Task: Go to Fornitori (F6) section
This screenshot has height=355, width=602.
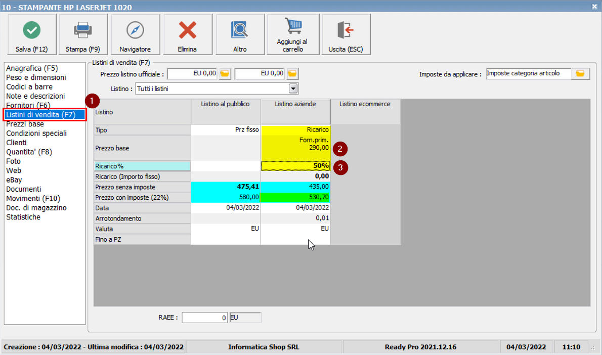Action: click(28, 105)
